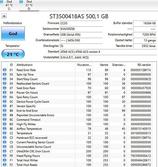This screenshot has height=167, width=158.
Task: Click the 21 °C temperature button
Action: point(13,54)
